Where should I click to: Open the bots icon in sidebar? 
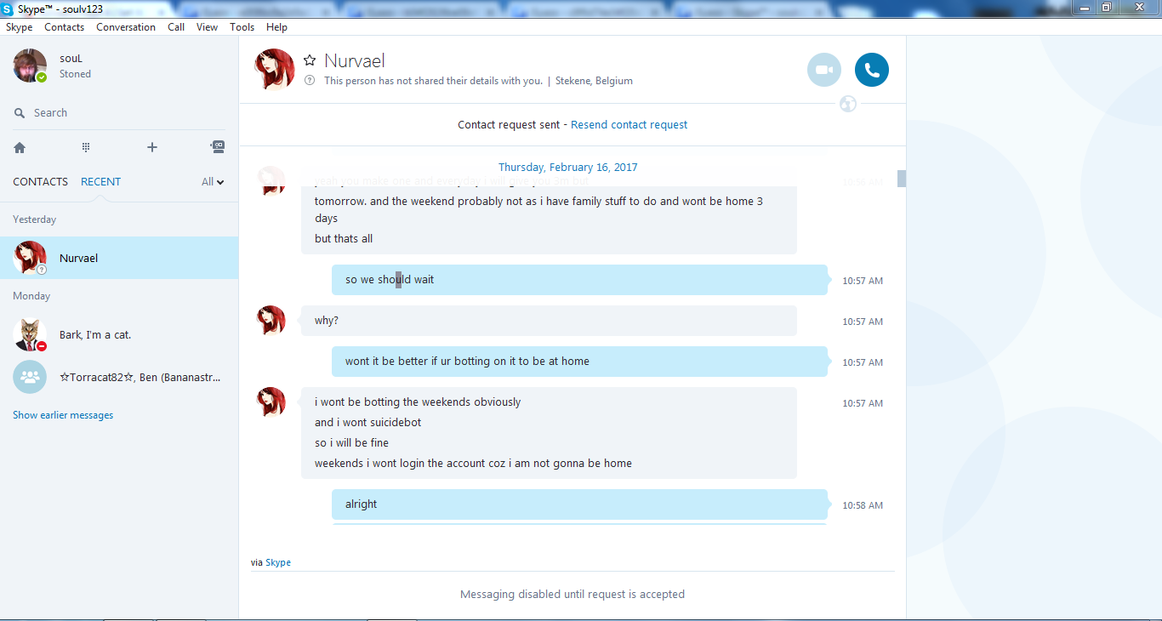pyautogui.click(x=218, y=147)
